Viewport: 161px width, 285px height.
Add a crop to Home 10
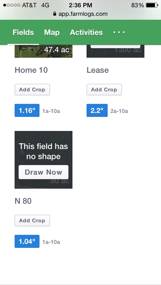point(32,90)
